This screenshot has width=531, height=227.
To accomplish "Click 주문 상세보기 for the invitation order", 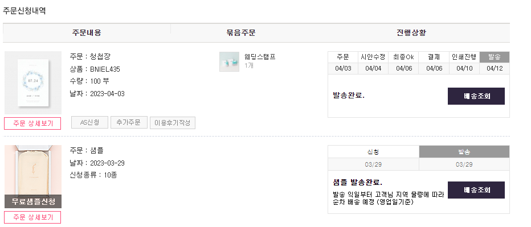I will coord(33,123).
